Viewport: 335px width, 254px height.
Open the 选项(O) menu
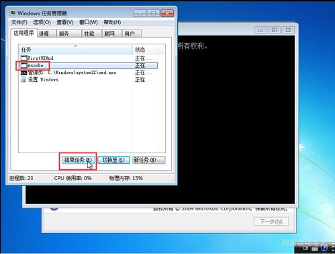tap(42, 22)
